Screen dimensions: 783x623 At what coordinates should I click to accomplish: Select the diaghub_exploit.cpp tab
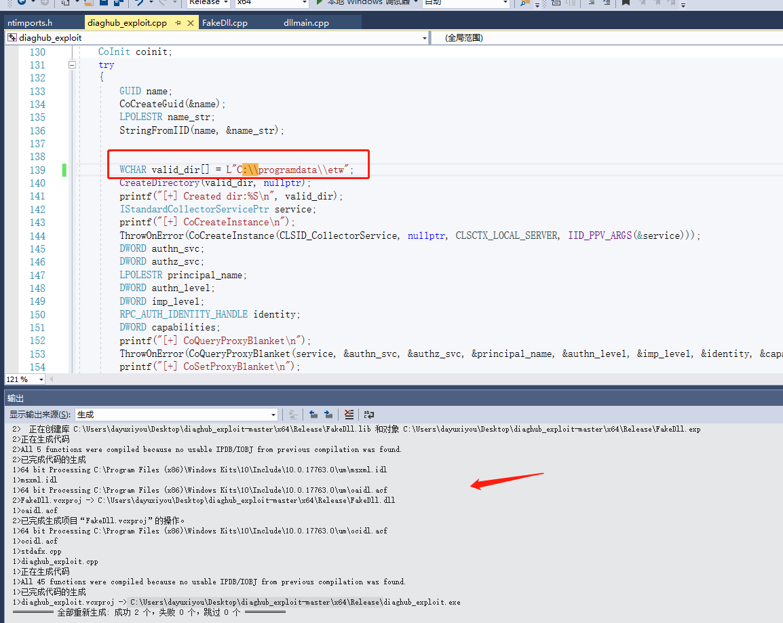coord(127,23)
